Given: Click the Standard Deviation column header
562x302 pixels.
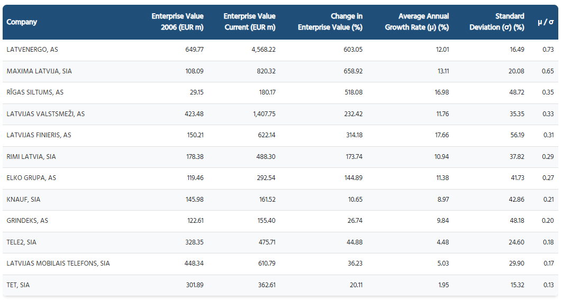Looking at the screenshot, I should pyautogui.click(x=496, y=22).
